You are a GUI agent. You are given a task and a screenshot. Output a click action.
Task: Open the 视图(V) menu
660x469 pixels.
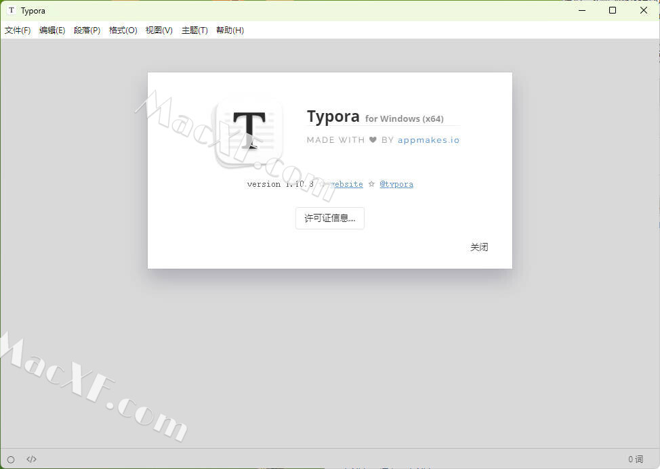pyautogui.click(x=159, y=30)
